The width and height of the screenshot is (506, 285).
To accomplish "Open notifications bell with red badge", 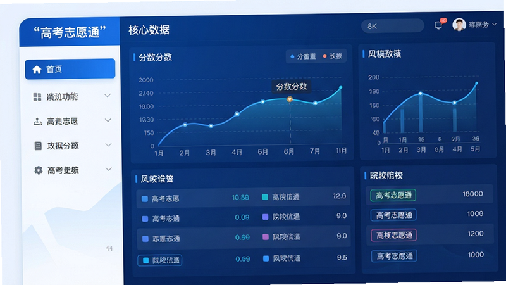I will pyautogui.click(x=440, y=24).
